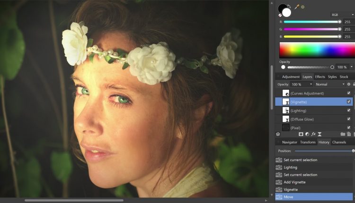The image size is (355, 203).
Task: Click the camera icon beside 'Add Vignette'
Action: 279,182
